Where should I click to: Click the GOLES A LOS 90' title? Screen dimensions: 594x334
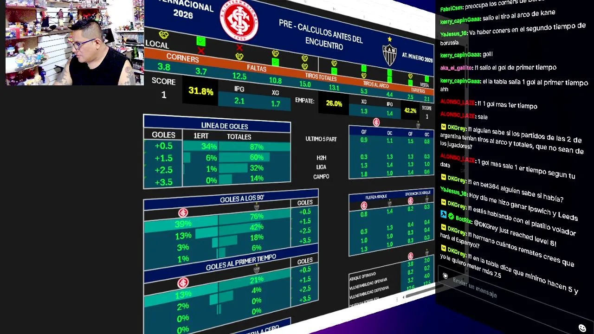[242, 199]
